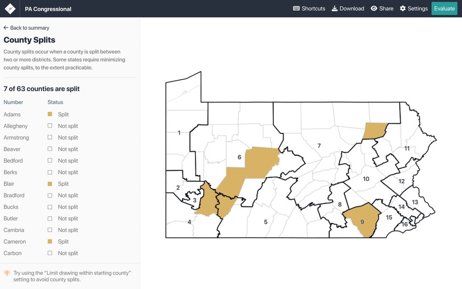
Task: Click the lightbulb tip icon
Action: pyautogui.click(x=6, y=273)
